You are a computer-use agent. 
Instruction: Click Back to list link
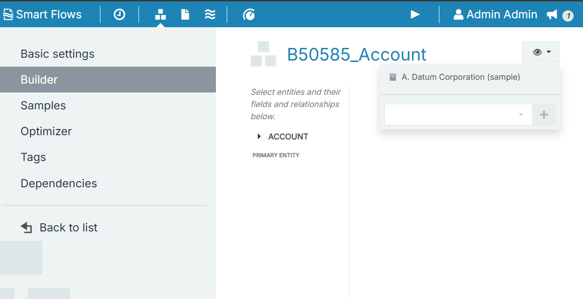pos(59,228)
